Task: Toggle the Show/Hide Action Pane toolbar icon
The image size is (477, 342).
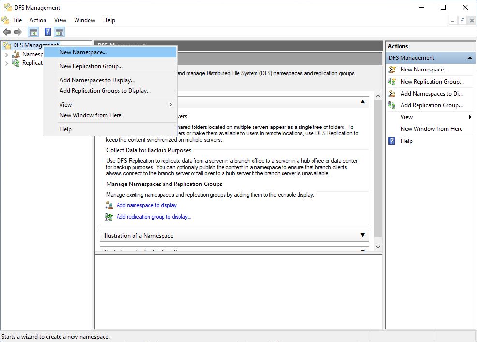Action: pyautogui.click(x=60, y=32)
